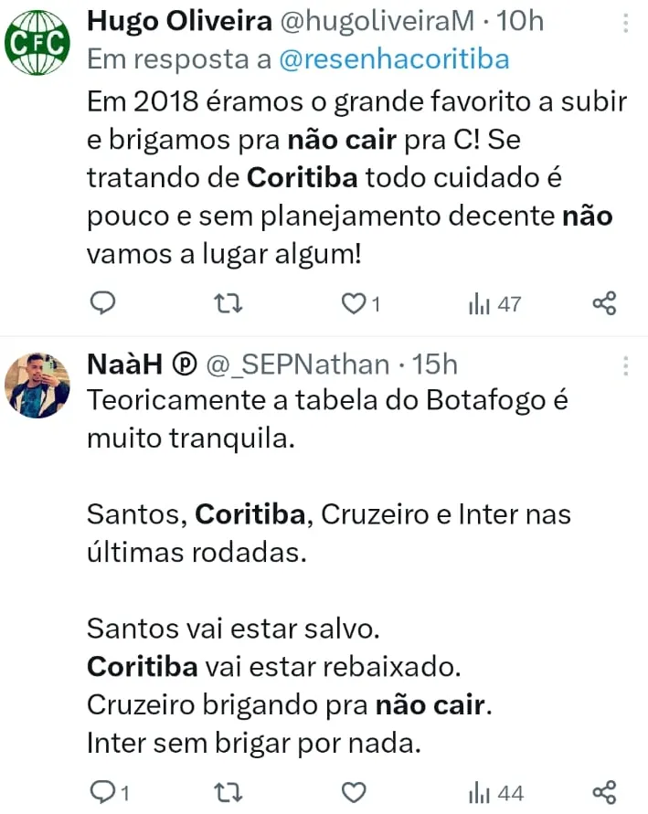Click the 15h timestamp on NaàH's tweet

[x=435, y=365]
